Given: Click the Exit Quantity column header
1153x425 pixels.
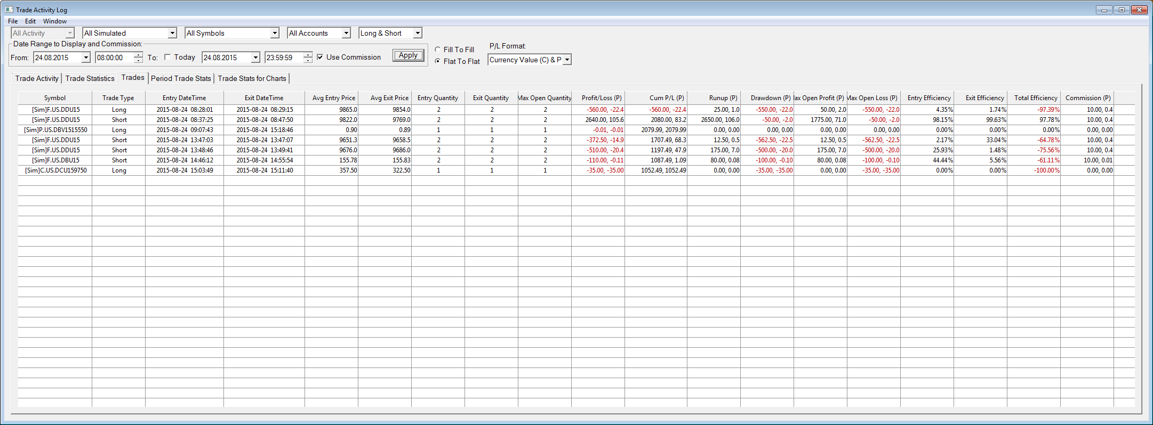Looking at the screenshot, I should pyautogui.click(x=491, y=98).
